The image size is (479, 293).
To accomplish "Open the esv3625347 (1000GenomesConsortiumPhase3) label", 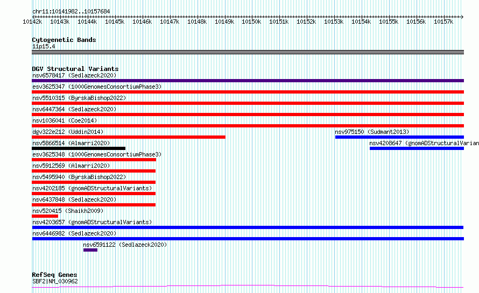I will click(x=97, y=87).
